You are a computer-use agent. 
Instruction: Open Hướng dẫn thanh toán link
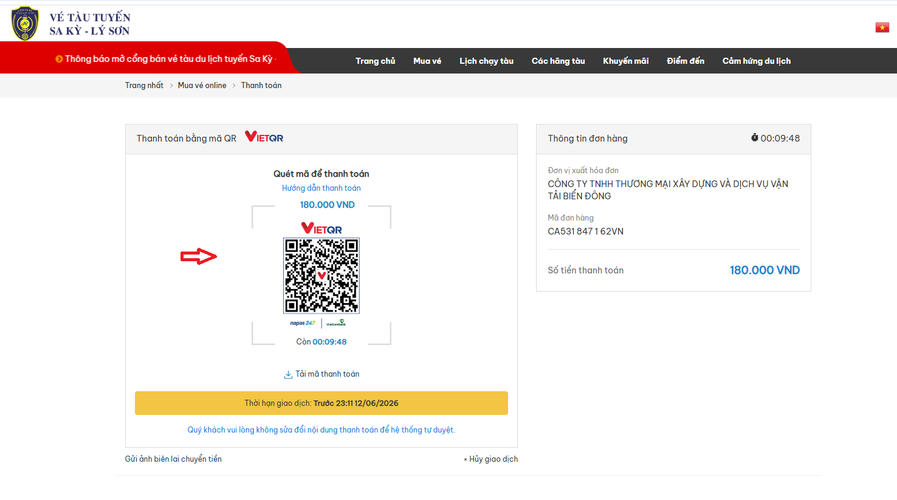point(321,188)
